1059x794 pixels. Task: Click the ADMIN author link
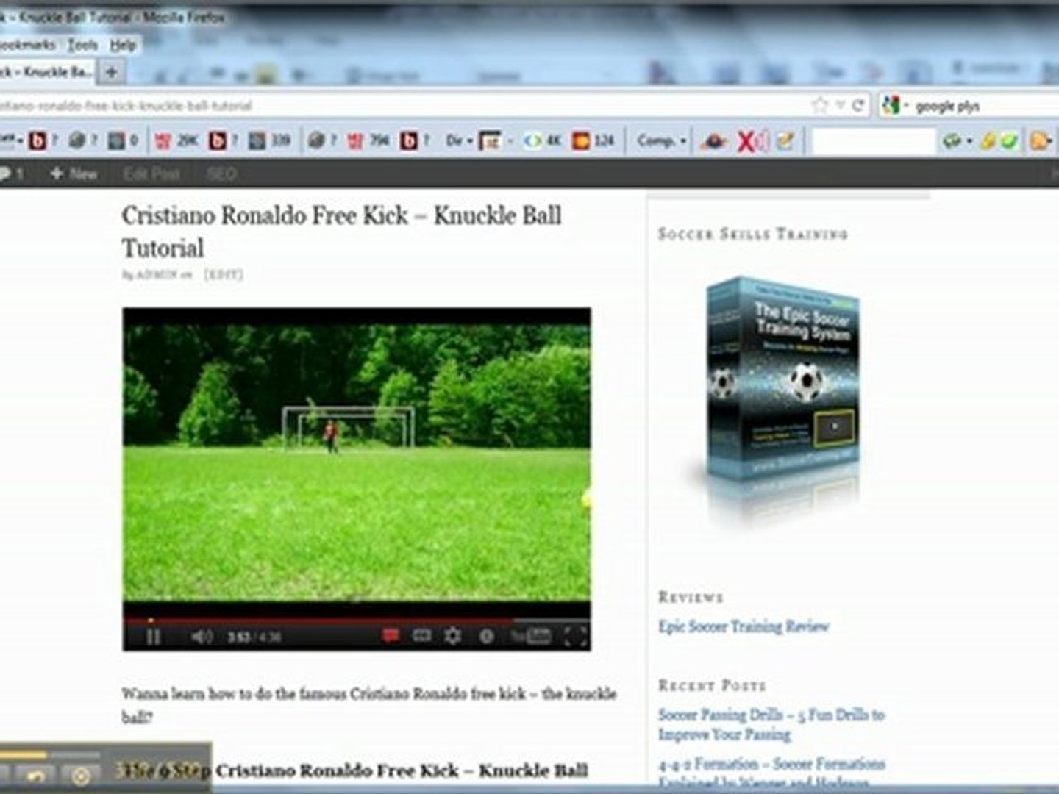point(157,275)
